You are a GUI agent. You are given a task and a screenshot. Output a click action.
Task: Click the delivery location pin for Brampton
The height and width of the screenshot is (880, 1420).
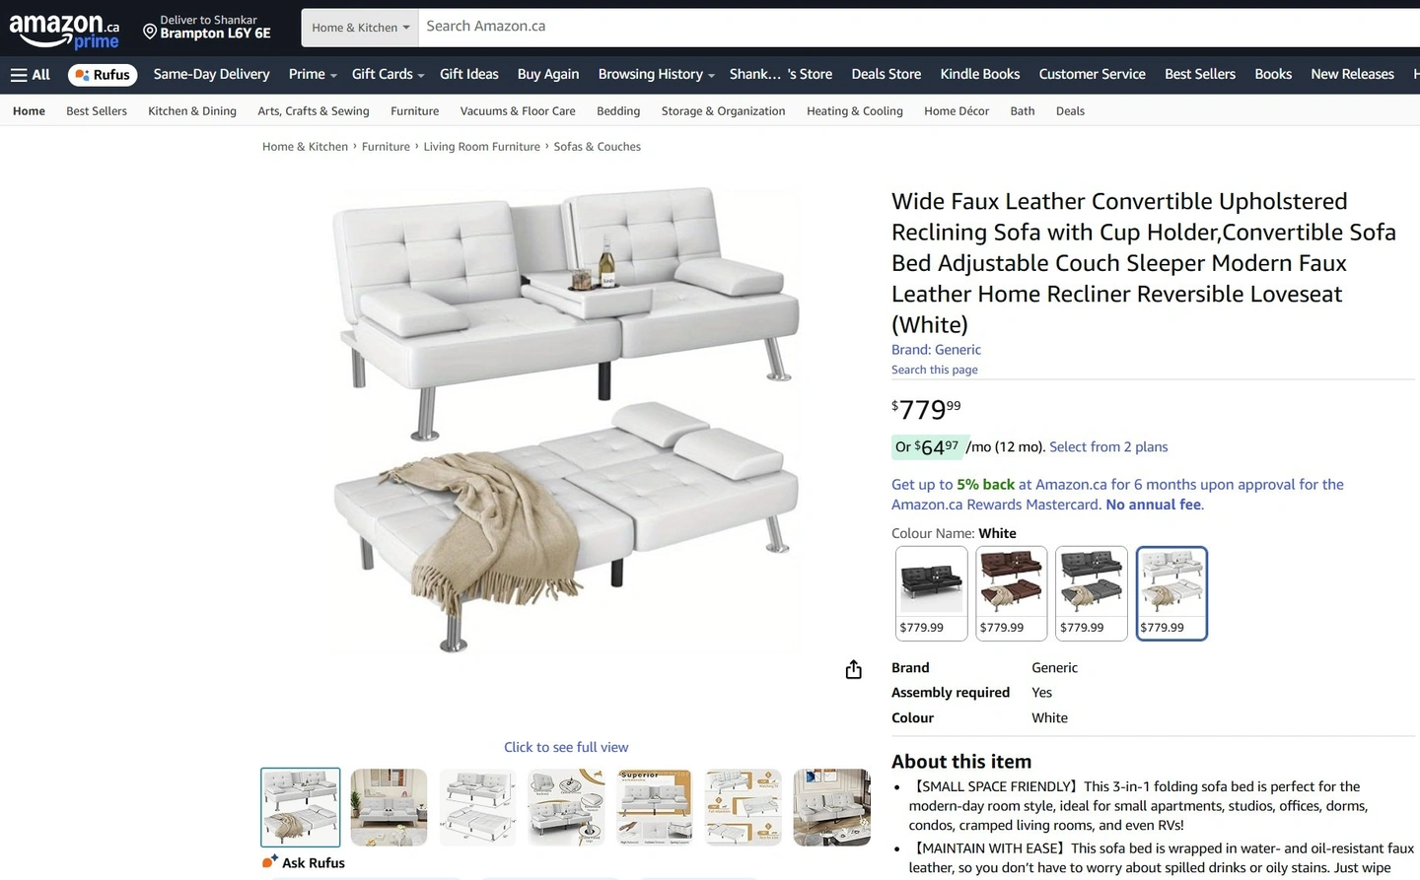150,32
